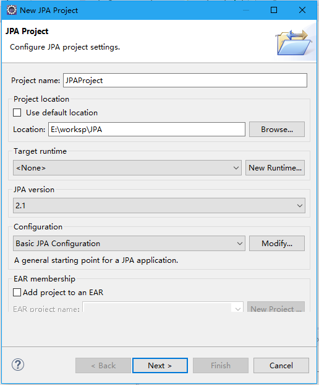Click the New Project... button

(276, 307)
